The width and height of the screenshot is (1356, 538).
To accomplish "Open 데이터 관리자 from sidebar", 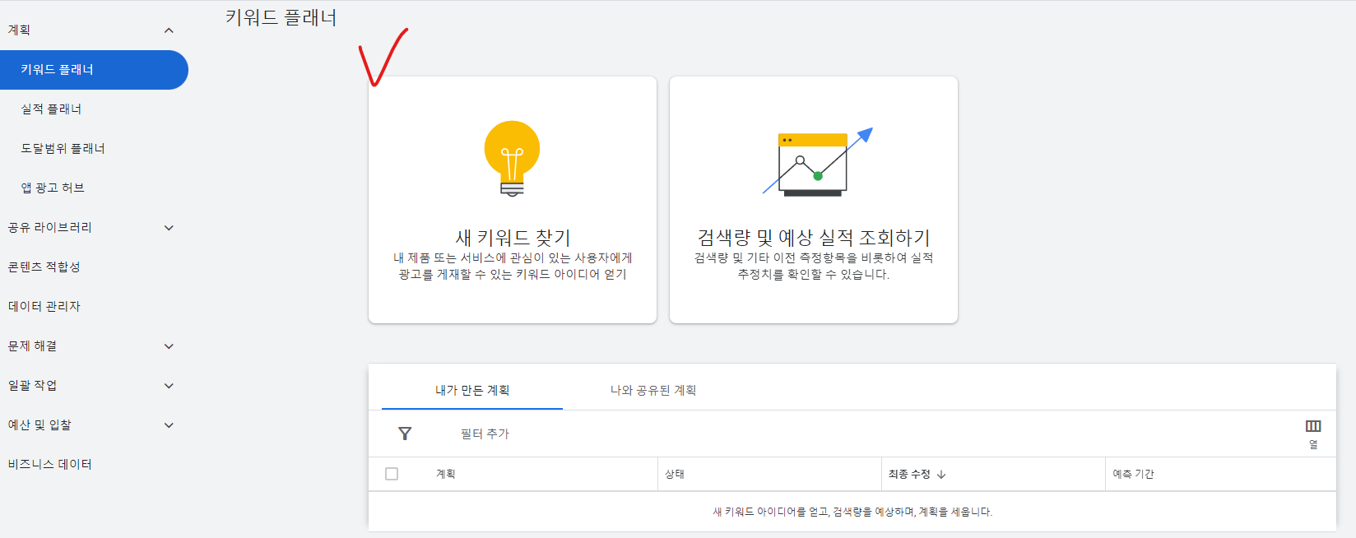I will (x=44, y=307).
